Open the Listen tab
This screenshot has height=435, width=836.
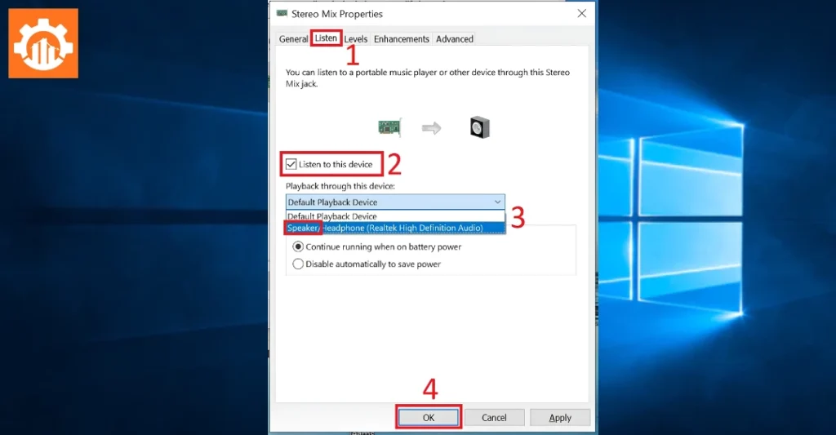pos(326,38)
